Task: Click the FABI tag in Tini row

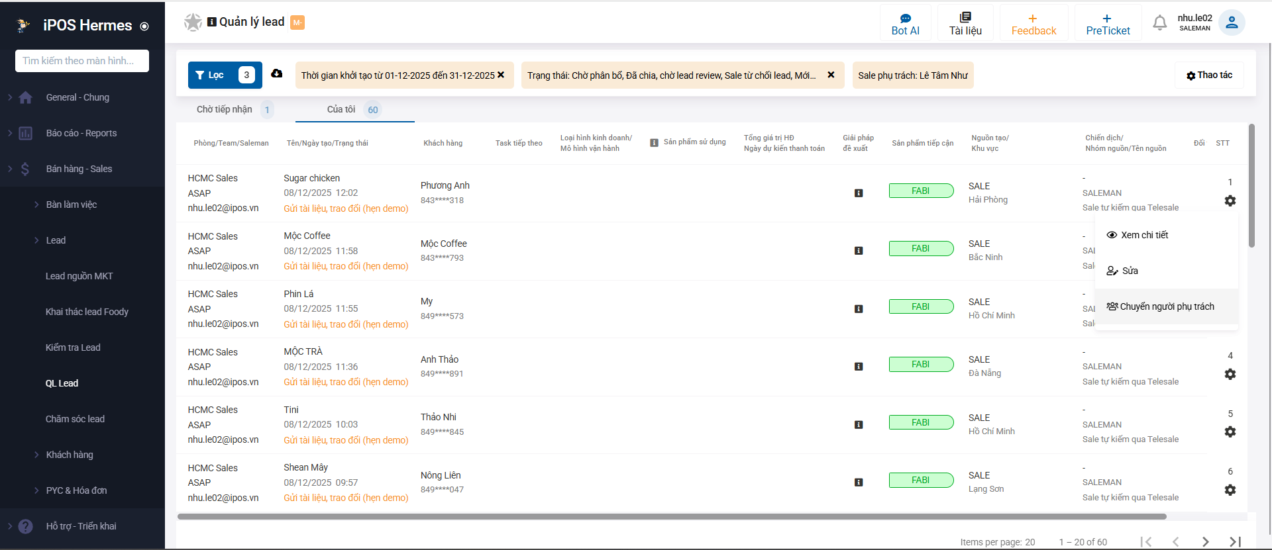Action: click(921, 422)
